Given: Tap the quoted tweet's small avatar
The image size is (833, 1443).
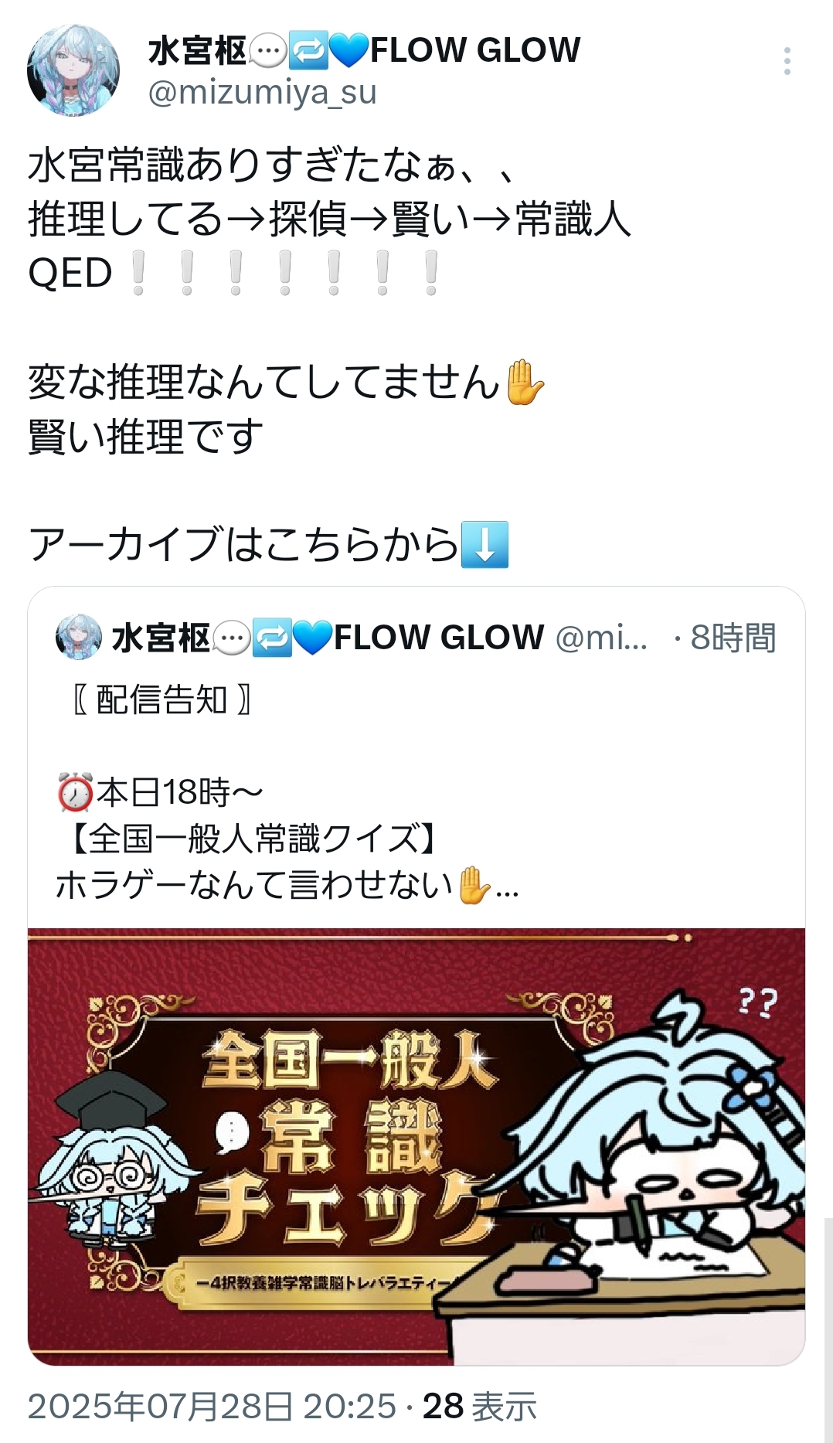Looking at the screenshot, I should tap(79, 638).
